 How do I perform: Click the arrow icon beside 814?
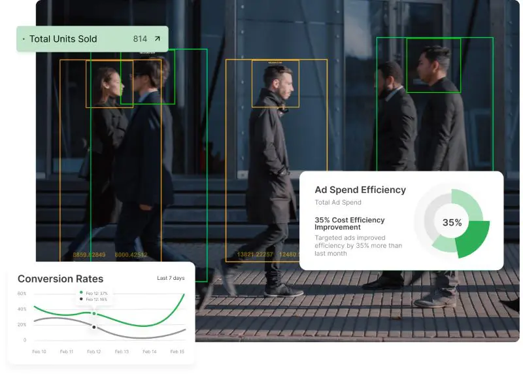coord(157,39)
